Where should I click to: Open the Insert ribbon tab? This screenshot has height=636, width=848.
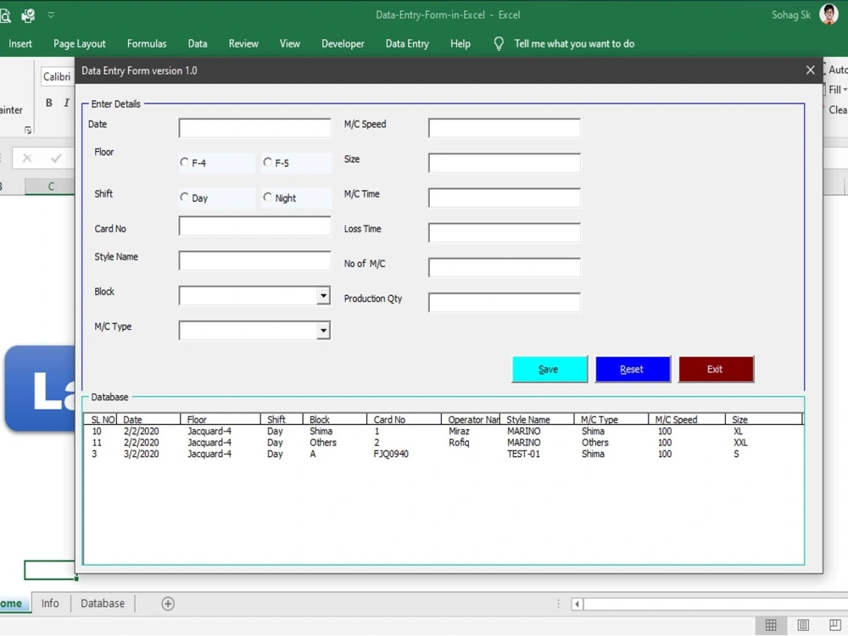pyautogui.click(x=20, y=44)
